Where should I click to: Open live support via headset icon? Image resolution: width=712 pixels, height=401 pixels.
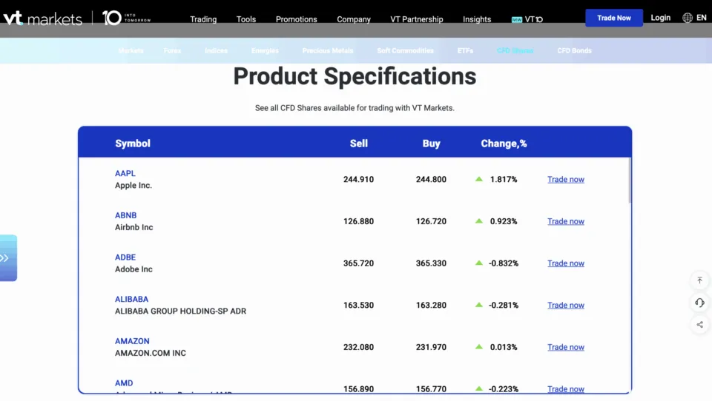coord(699,303)
